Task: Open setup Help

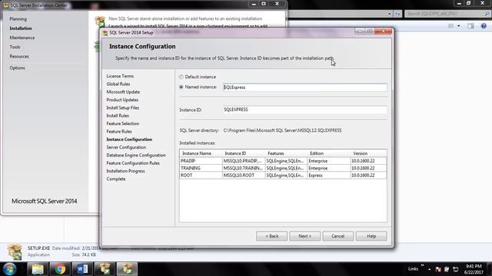Action: point(371,236)
